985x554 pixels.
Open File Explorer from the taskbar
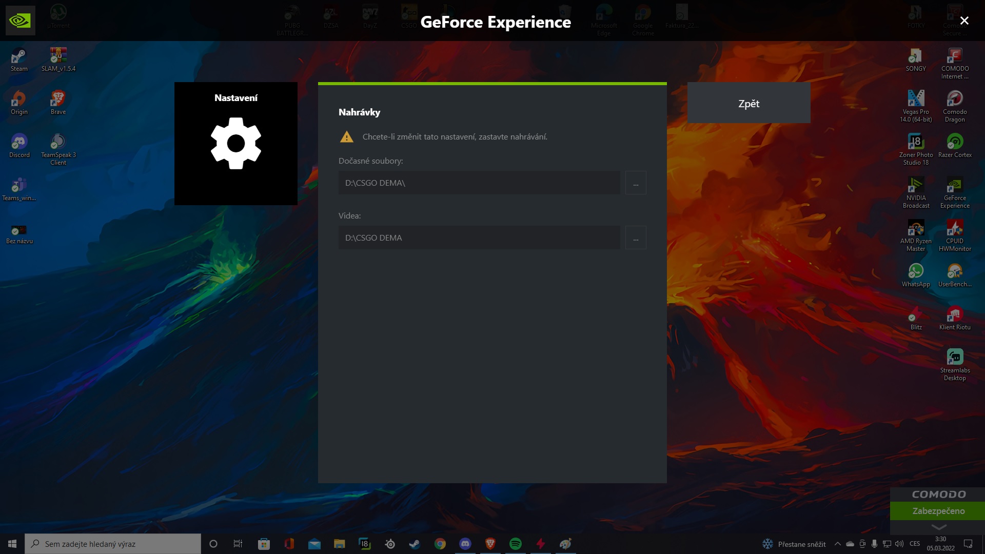point(340,544)
